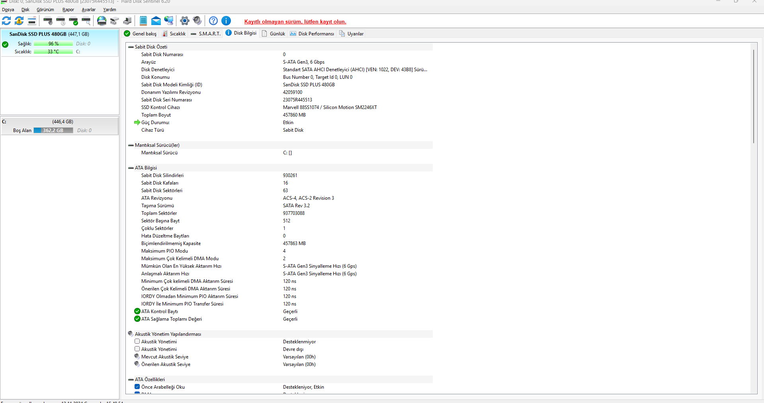
Task: Toggle first Akustik Yönetimi checkbox (Desteklenmiyor)
Action: (x=137, y=341)
